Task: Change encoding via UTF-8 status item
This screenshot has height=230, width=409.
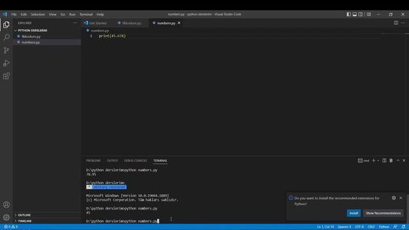Action: [x=359, y=227]
